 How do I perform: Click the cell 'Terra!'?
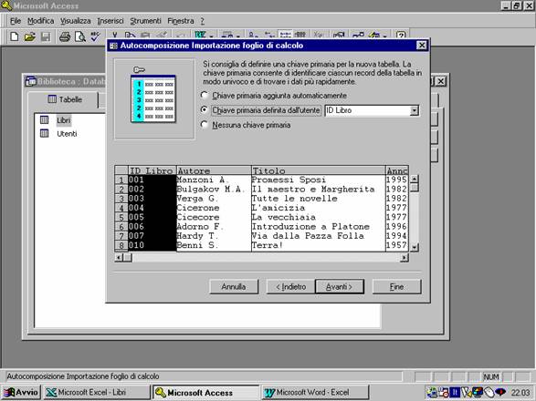coord(319,244)
